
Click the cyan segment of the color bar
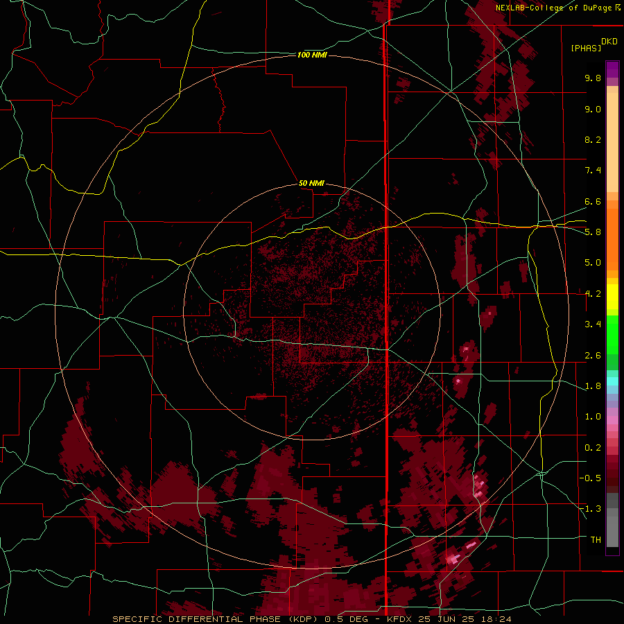tap(612, 381)
